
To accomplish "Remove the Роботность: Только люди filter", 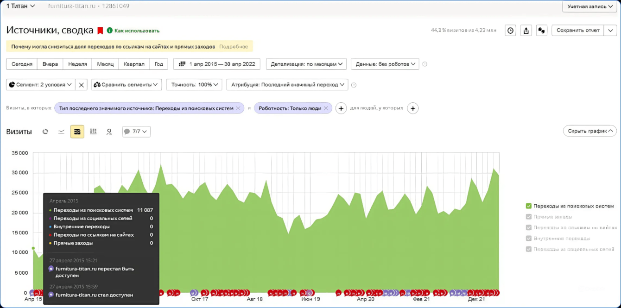I will click(326, 108).
